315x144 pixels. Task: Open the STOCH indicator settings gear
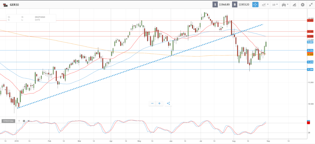24,121
